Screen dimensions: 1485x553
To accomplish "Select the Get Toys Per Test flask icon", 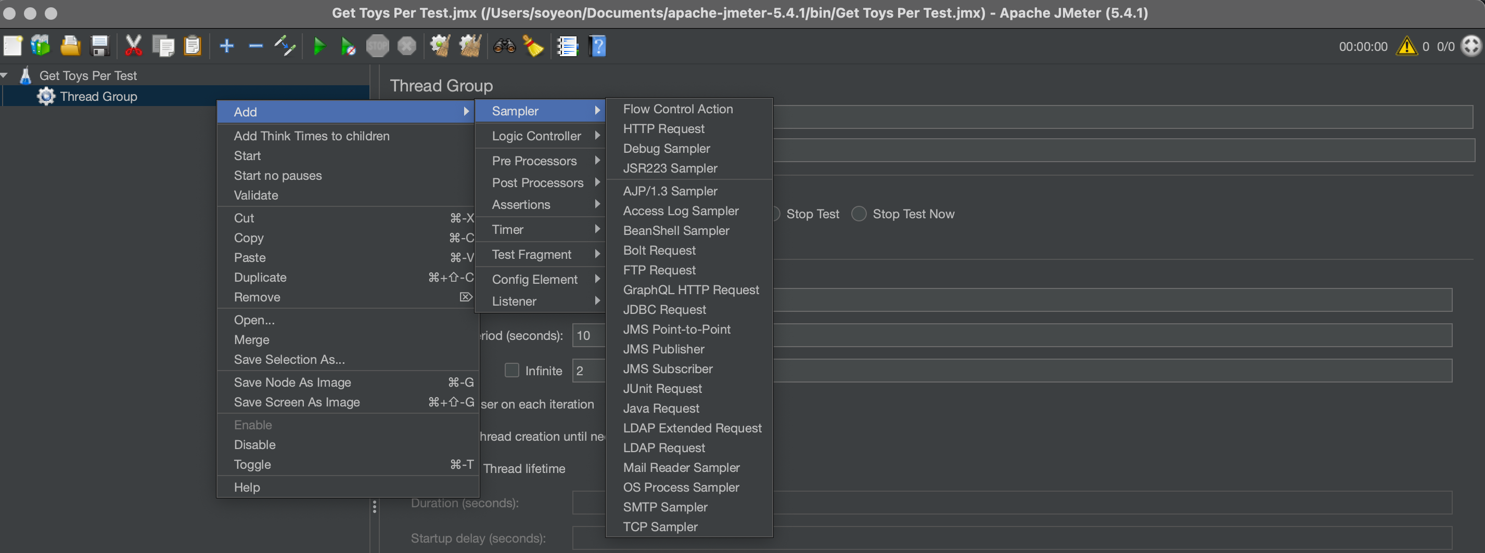I will pos(25,75).
